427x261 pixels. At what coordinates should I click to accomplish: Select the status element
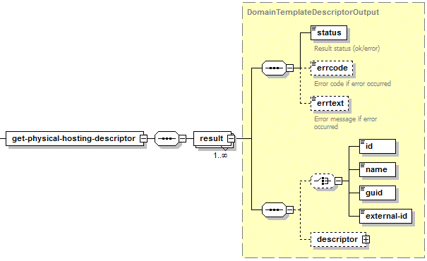point(329,33)
